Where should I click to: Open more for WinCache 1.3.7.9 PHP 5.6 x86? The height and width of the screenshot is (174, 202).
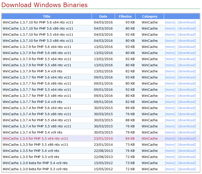tap(170, 53)
